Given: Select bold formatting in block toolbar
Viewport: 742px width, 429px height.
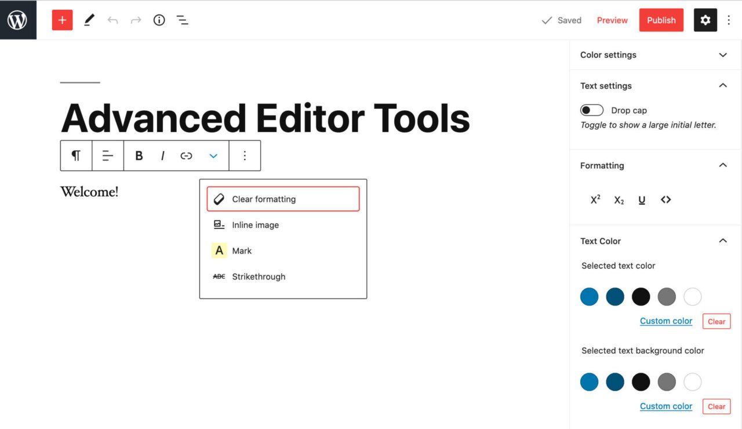Looking at the screenshot, I should click(x=139, y=155).
